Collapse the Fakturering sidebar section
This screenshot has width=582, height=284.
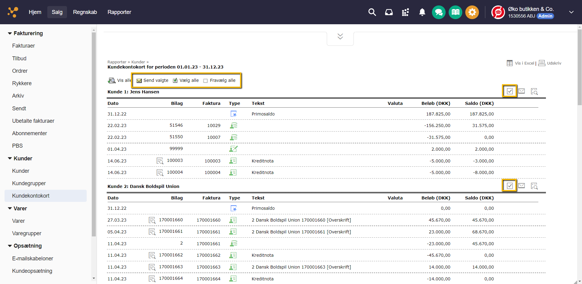(10, 33)
